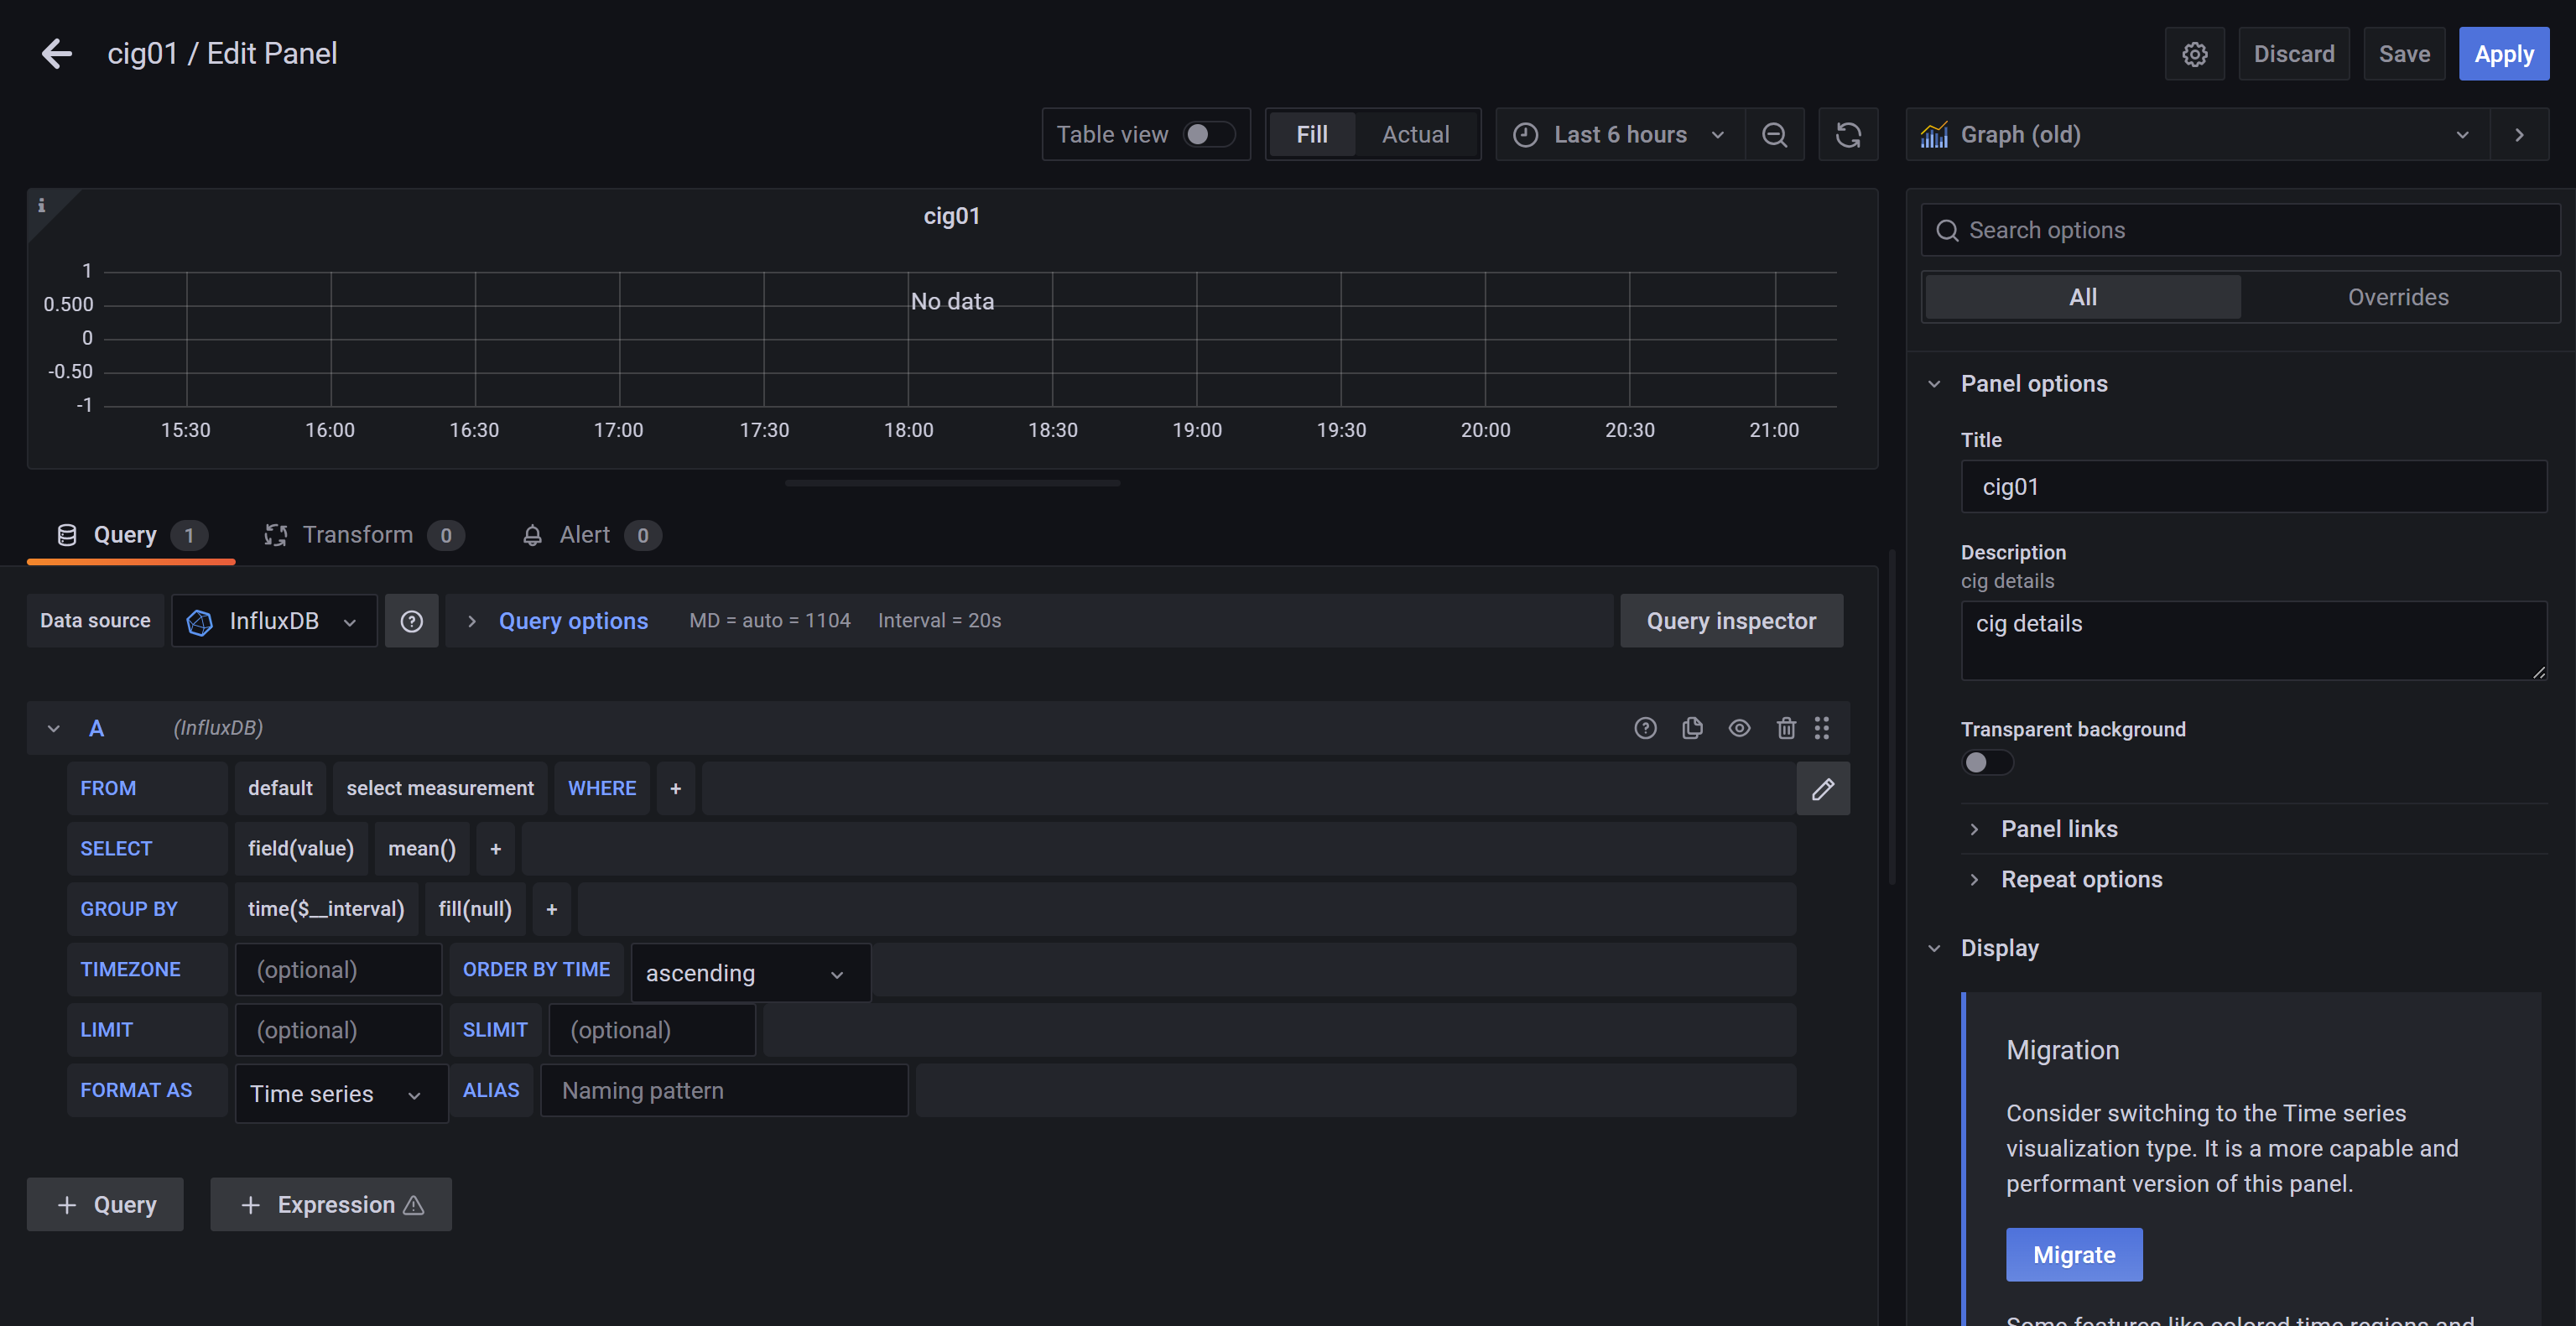Click Migrate button

coord(2074,1255)
